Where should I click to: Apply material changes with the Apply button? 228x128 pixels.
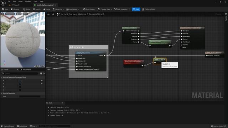coord(26,9)
